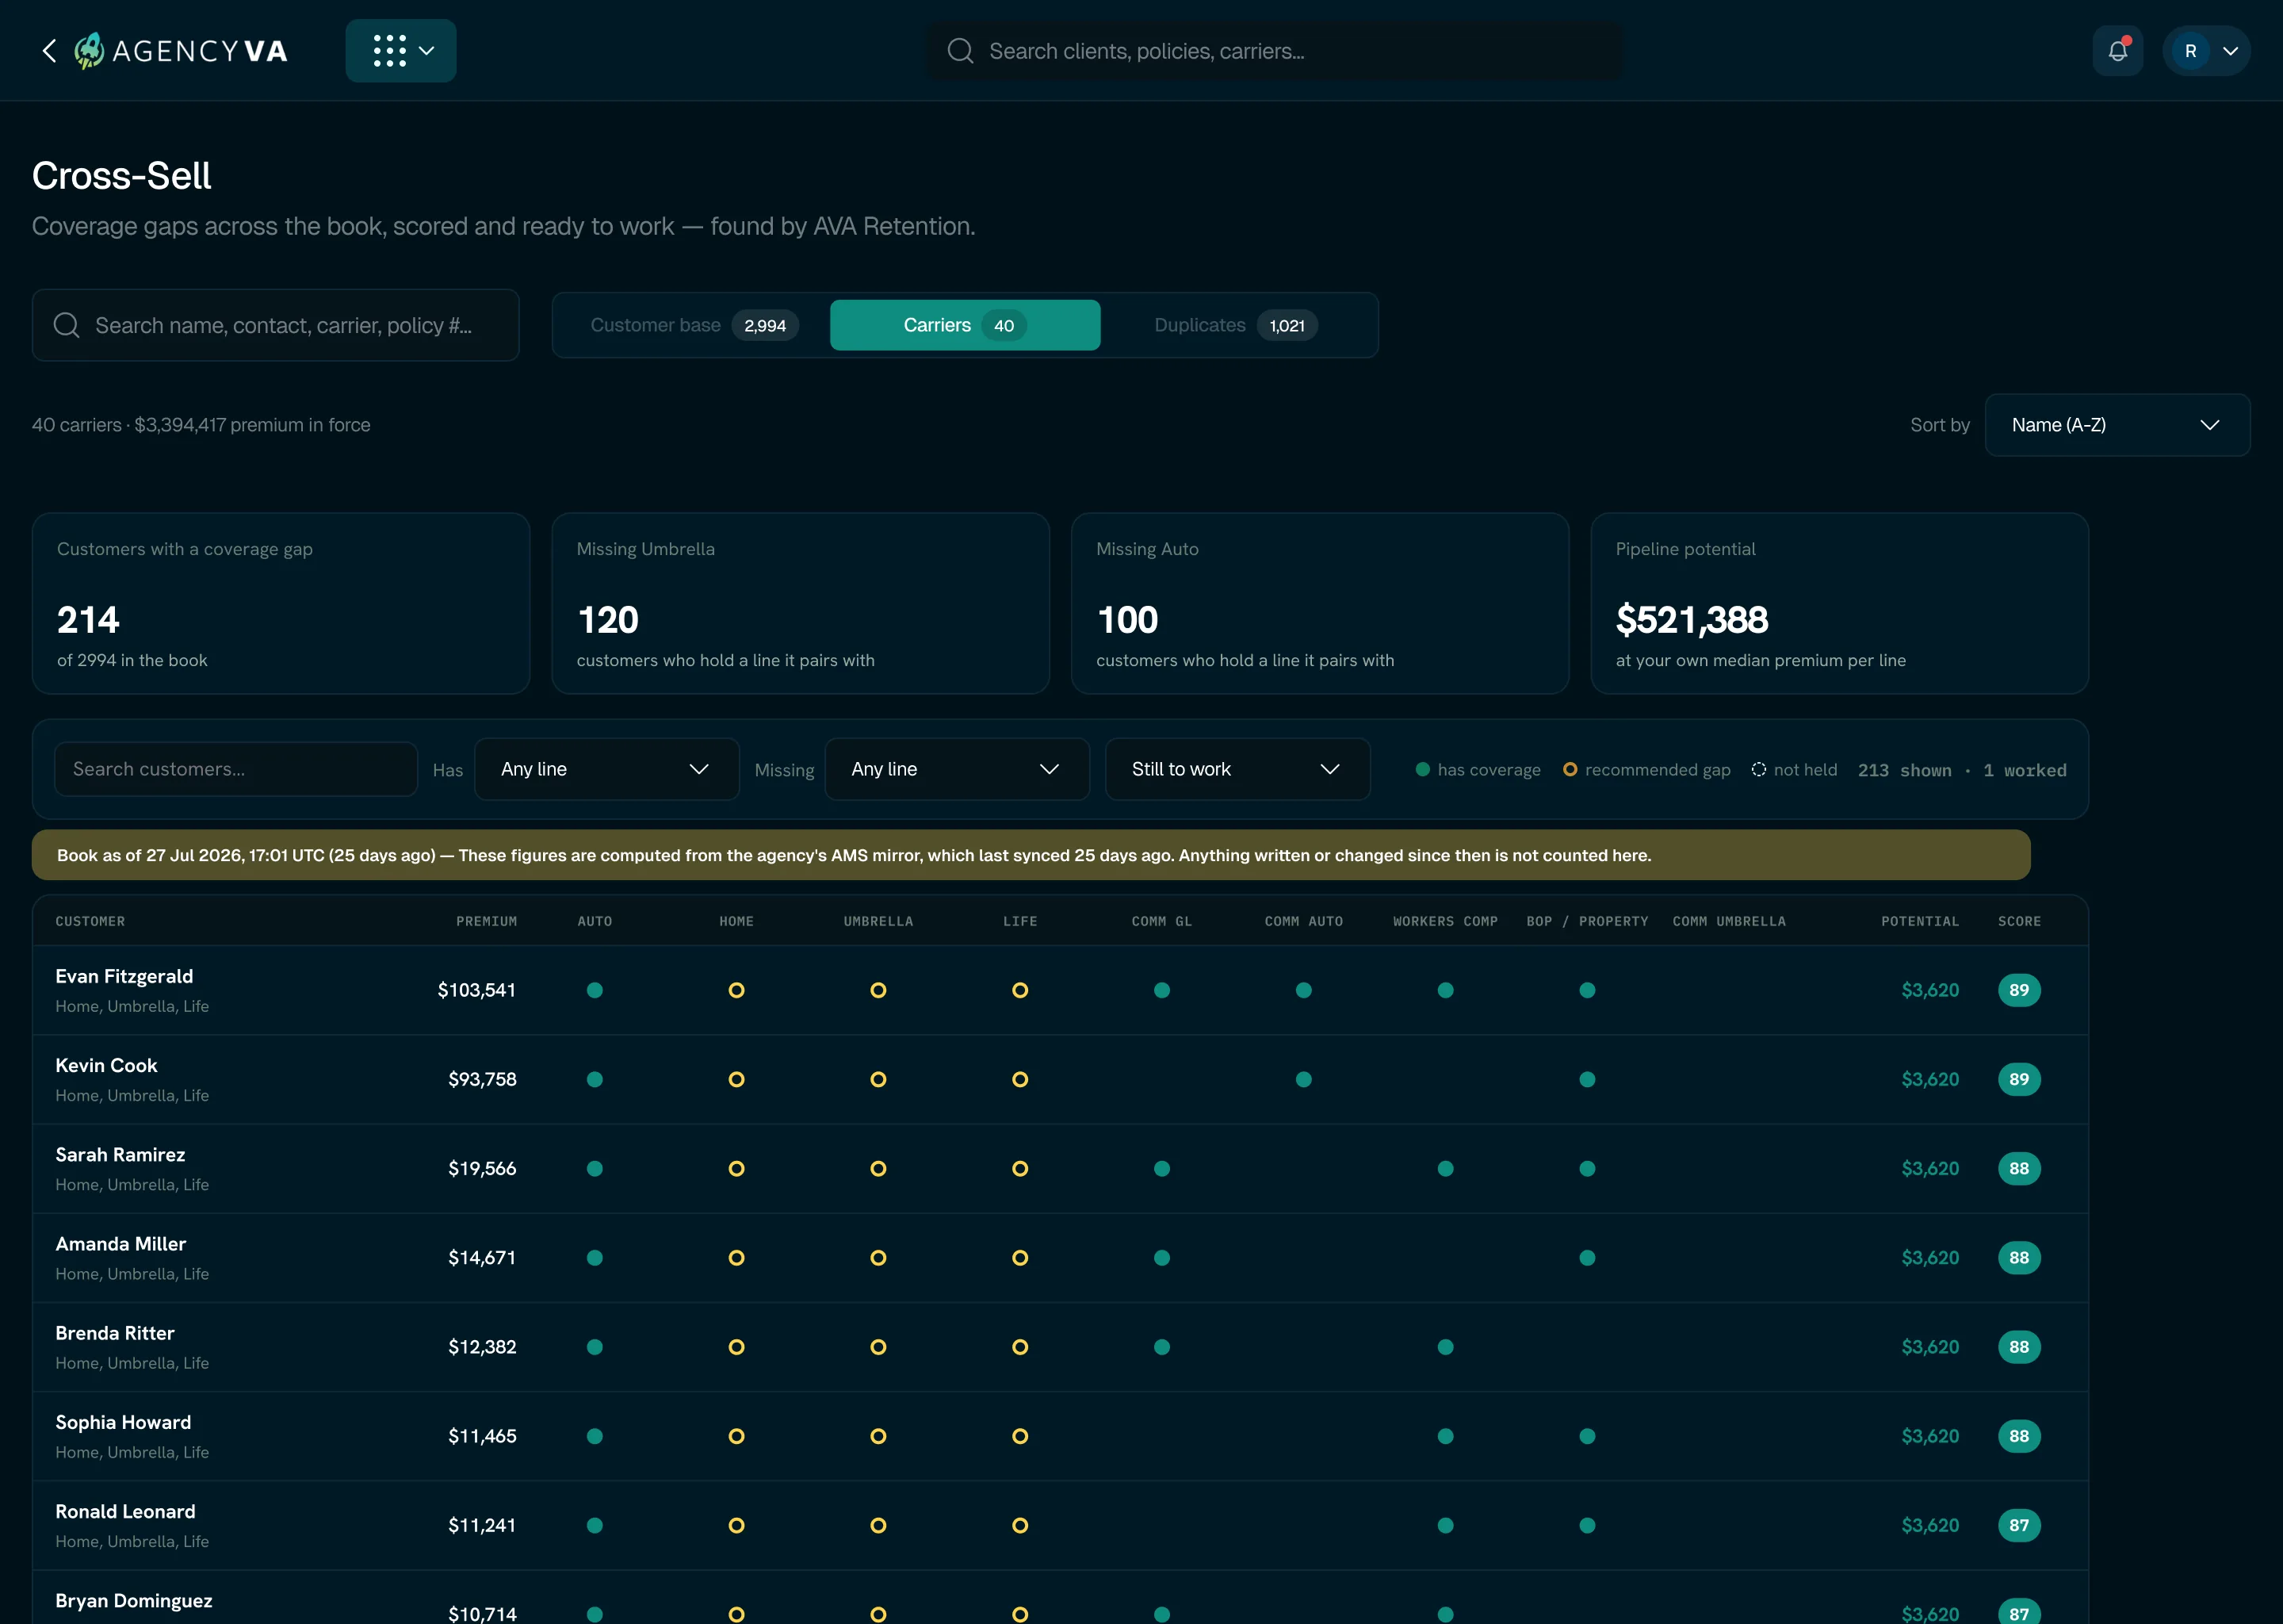
Task: Click Sarah Ramirez's Workers Comp dot
Action: pos(1445,1168)
